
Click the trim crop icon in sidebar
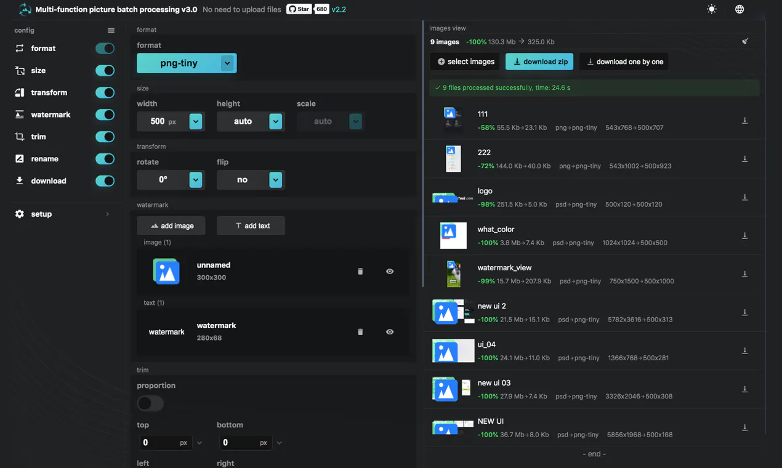[20, 137]
